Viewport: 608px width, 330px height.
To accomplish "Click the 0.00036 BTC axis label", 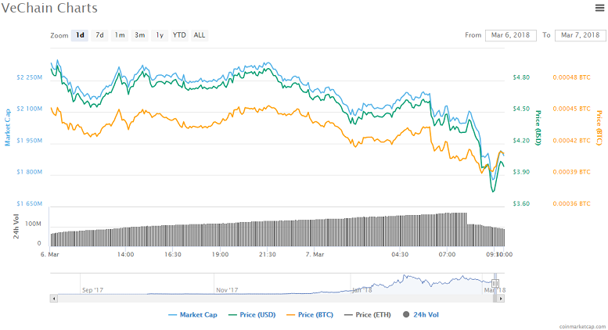I will click(571, 204).
